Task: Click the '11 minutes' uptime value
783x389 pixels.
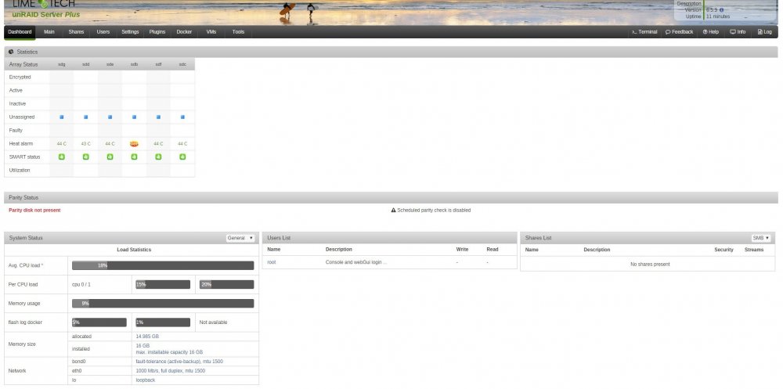Action: point(717,16)
